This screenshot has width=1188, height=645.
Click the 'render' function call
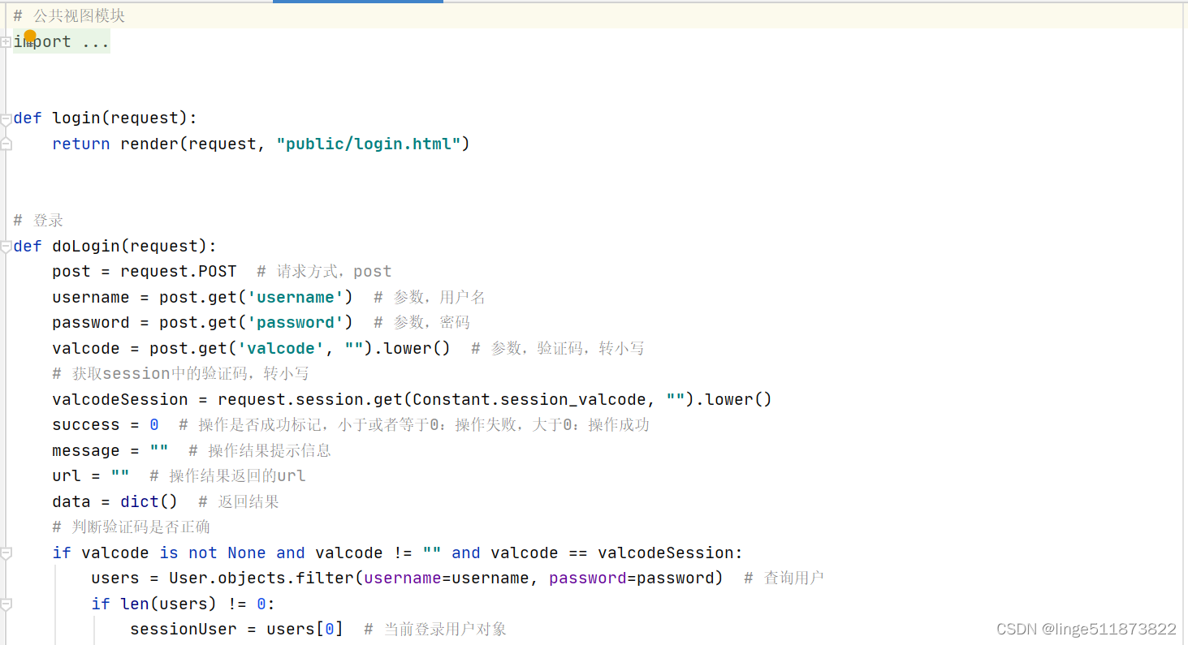[149, 144]
